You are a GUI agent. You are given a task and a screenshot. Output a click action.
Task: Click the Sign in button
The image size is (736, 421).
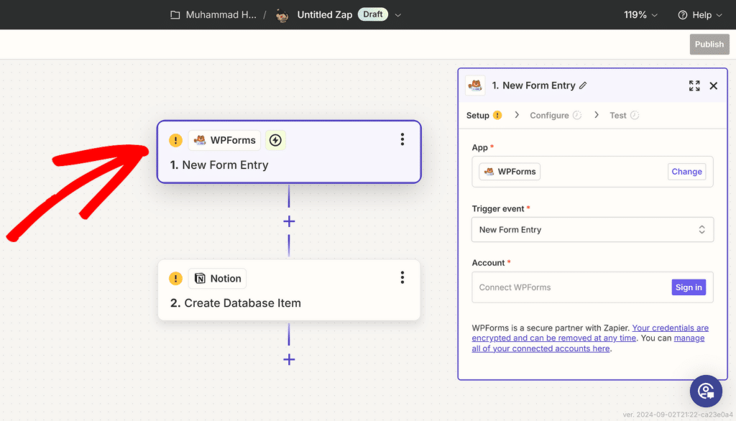click(688, 287)
